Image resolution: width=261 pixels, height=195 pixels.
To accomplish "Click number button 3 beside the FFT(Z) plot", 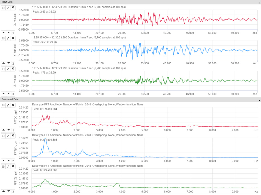I will pos(12,191).
